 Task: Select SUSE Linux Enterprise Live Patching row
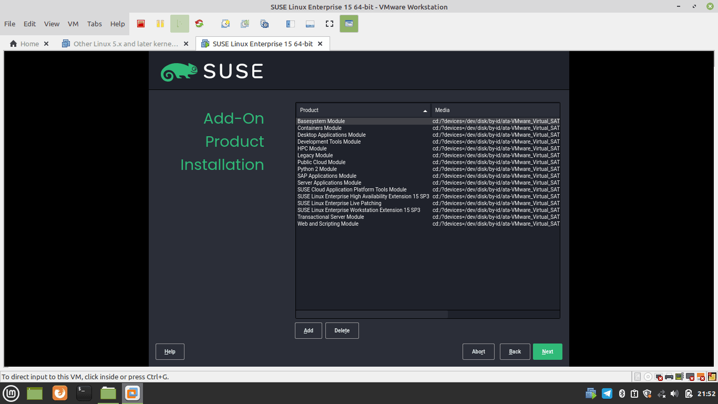[x=428, y=203]
